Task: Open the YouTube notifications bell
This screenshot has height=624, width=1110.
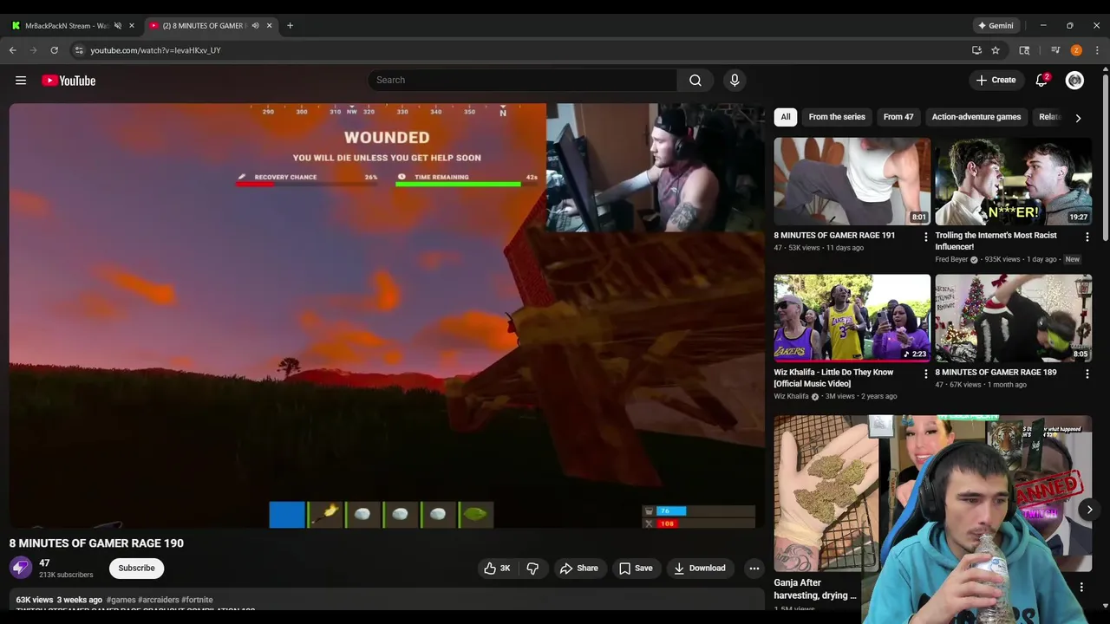Action: [x=1041, y=80]
